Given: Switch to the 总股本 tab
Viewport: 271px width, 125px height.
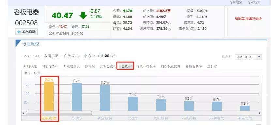Looking at the screenshot, I should [x=212, y=66].
